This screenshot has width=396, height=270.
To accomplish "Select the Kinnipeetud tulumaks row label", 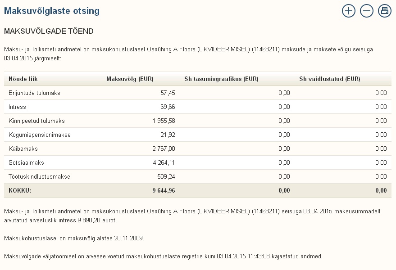I will [x=36, y=121].
